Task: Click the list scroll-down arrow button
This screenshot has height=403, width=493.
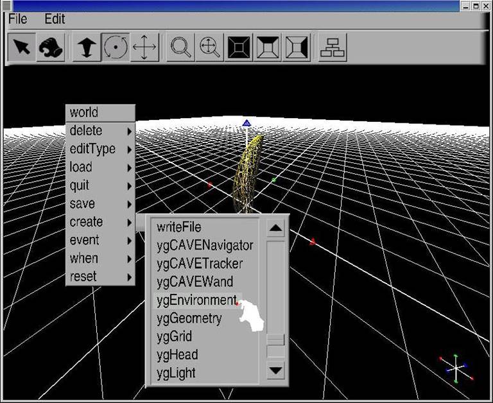Action: click(x=275, y=371)
